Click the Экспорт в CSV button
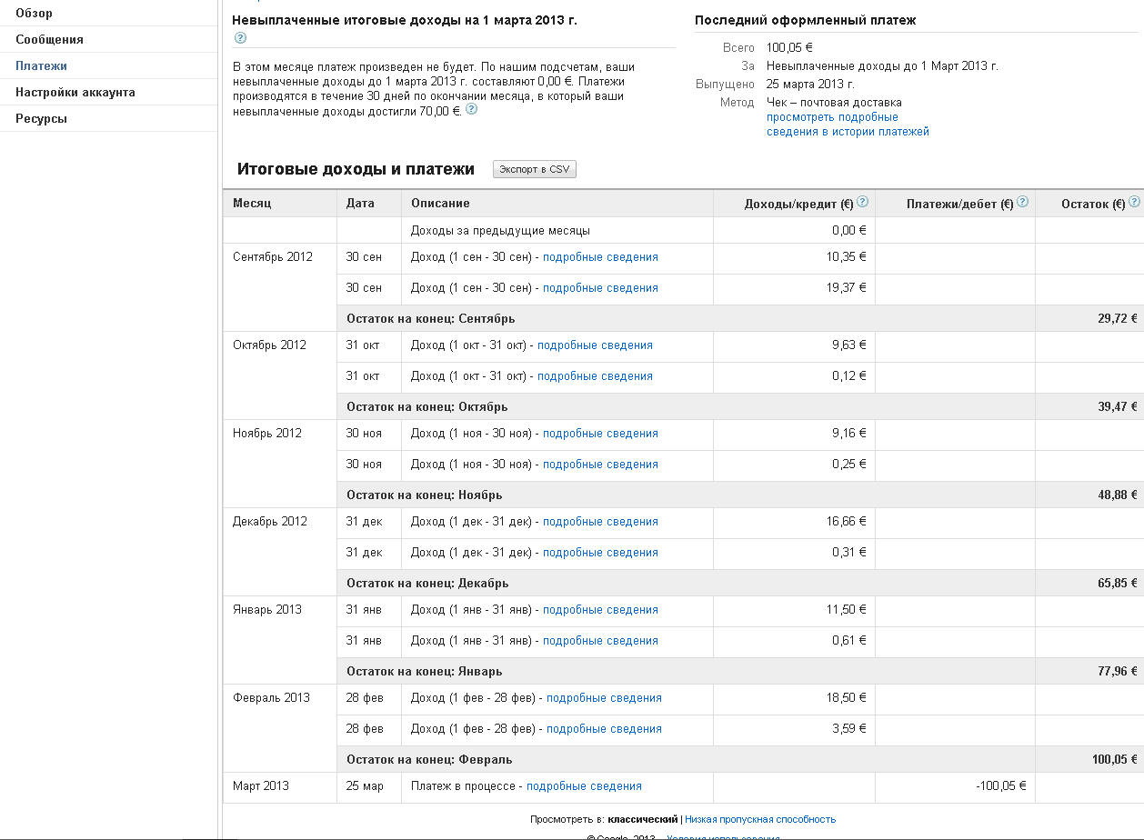This screenshot has width=1144, height=840. coord(535,169)
